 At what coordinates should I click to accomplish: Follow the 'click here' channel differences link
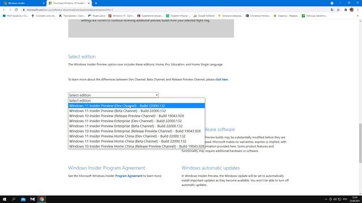(221, 80)
